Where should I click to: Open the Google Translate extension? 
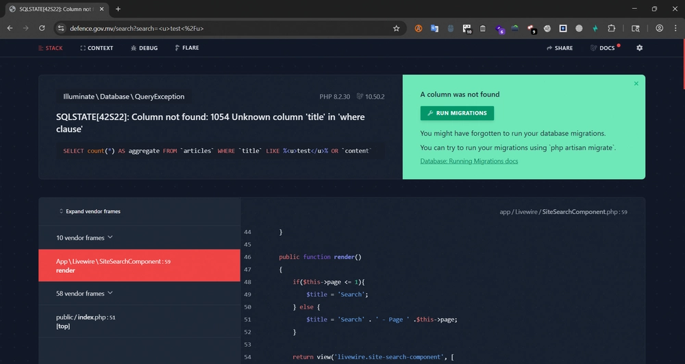tap(434, 28)
